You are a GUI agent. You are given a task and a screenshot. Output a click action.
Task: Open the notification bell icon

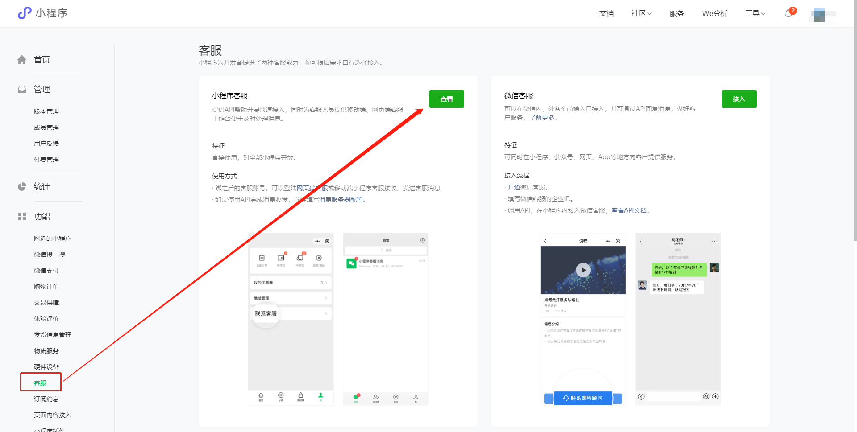789,13
